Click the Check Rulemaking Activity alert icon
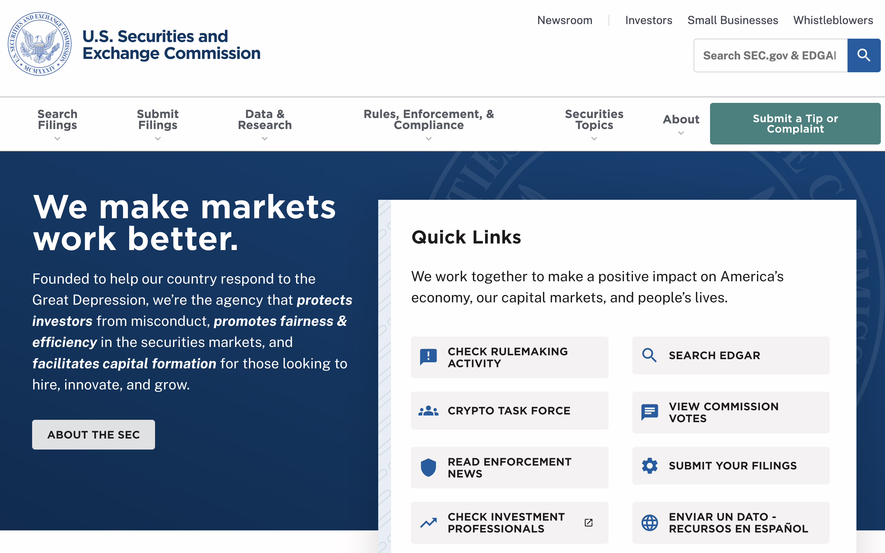Screen dimensions: 885x553 [x=428, y=357]
